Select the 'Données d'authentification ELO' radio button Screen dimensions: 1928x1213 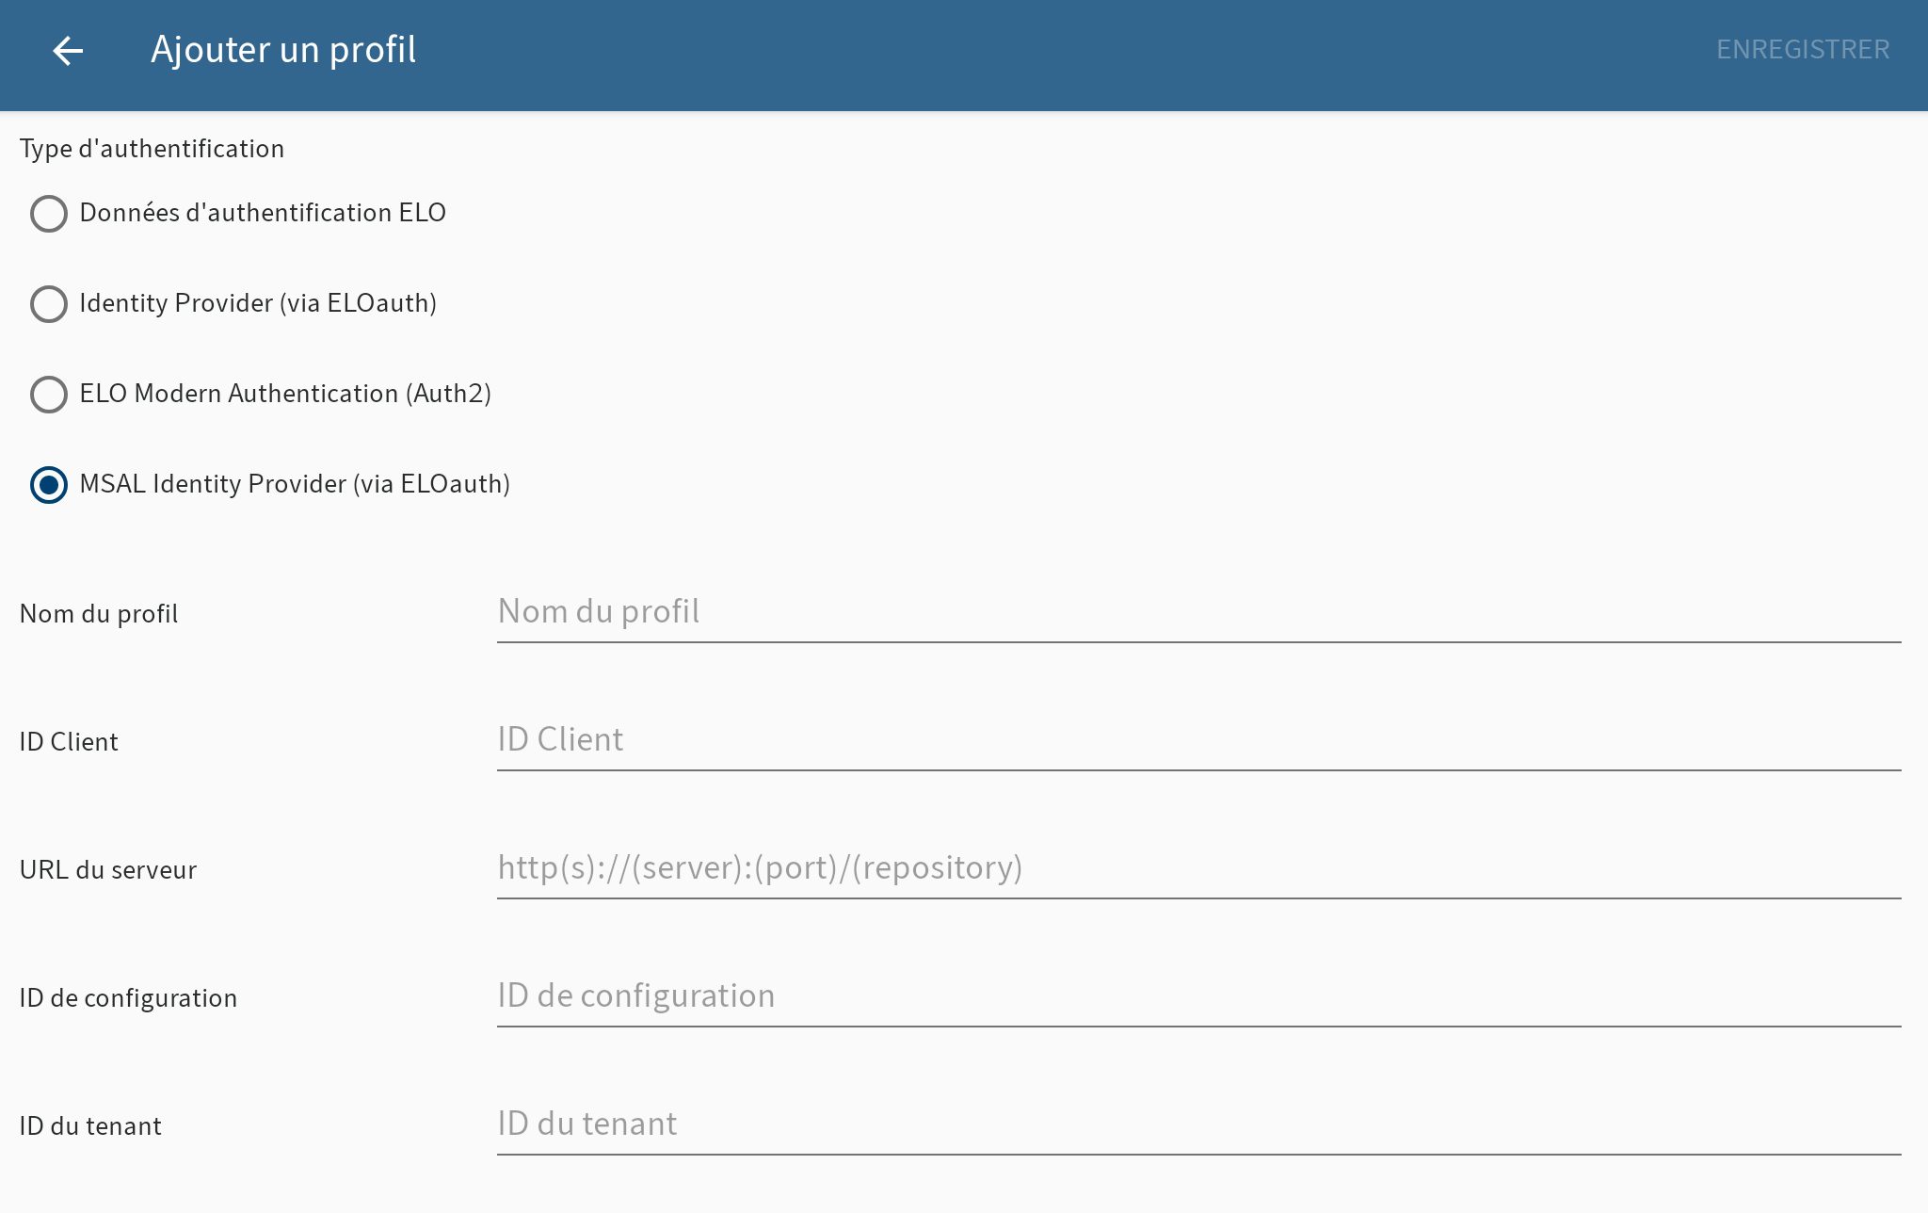(x=48, y=214)
